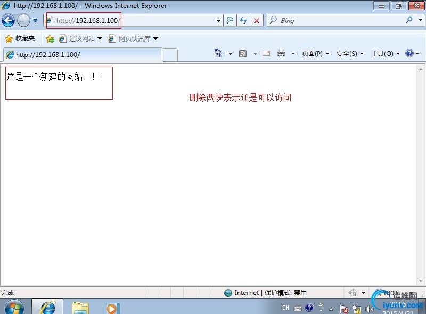Click the Back navigation button
This screenshot has width=426, height=314.
click(8, 20)
